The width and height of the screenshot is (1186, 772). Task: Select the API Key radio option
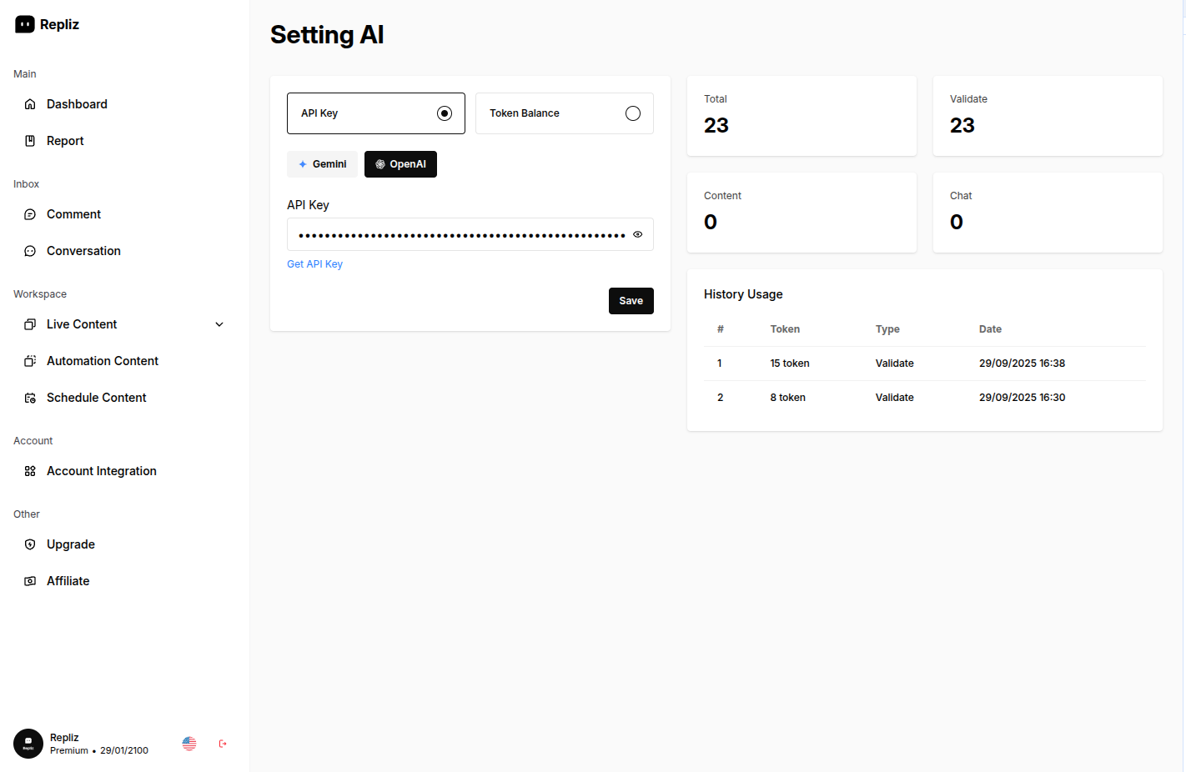click(445, 113)
